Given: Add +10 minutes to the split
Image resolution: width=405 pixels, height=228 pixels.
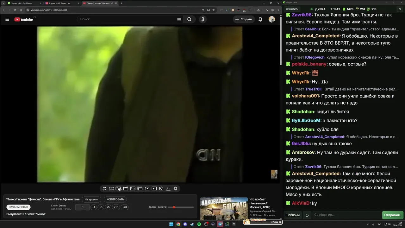Looking at the screenshot, I should (116, 207).
